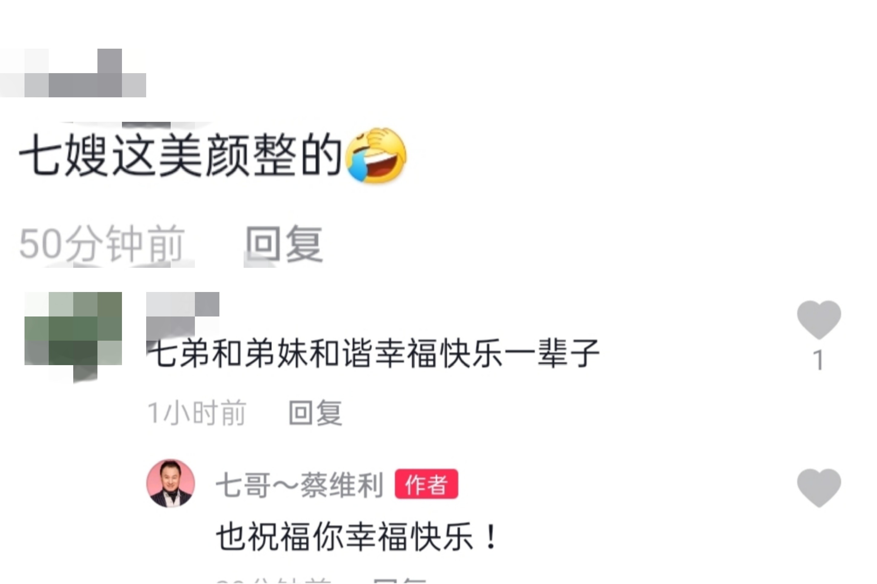Like the 七弟和弟妹 comment with heart icon
877x584 pixels.
coord(819,320)
